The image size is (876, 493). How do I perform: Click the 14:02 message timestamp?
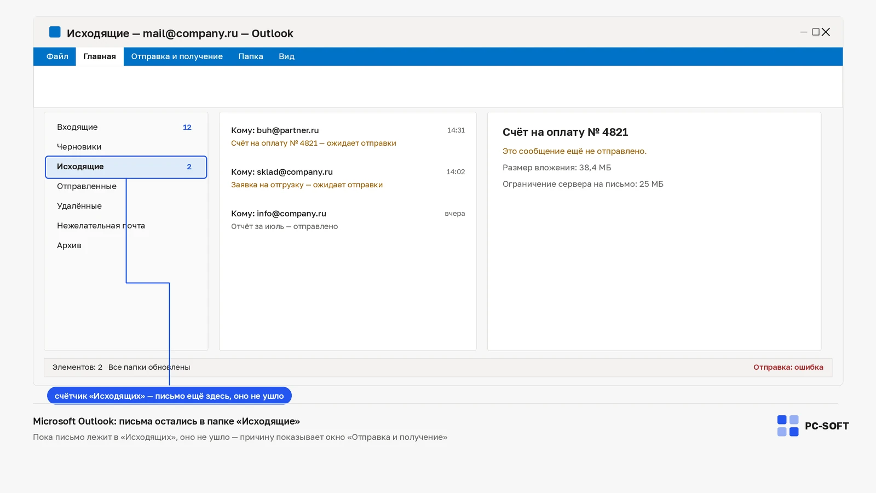pyautogui.click(x=456, y=172)
